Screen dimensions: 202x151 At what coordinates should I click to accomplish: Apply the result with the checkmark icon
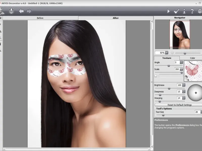pyautogui.click(x=176, y=11)
